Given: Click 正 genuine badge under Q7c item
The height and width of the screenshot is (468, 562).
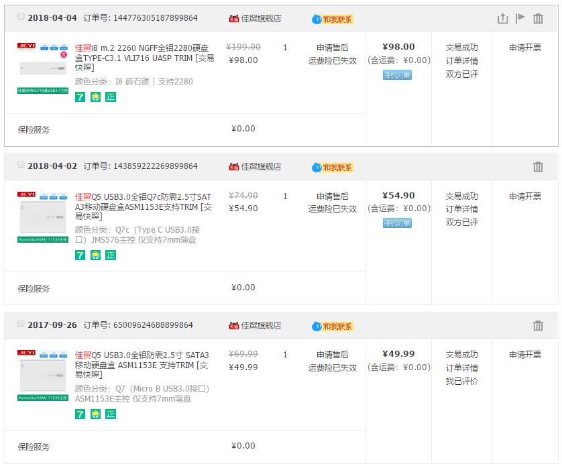Looking at the screenshot, I should (111, 255).
